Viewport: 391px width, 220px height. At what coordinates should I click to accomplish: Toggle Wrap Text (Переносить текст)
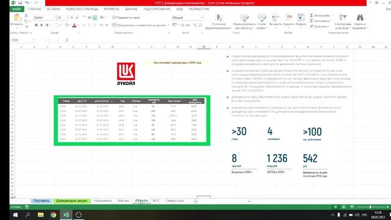pyautogui.click(x=126, y=18)
